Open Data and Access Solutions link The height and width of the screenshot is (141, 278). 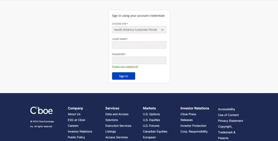(x=117, y=117)
